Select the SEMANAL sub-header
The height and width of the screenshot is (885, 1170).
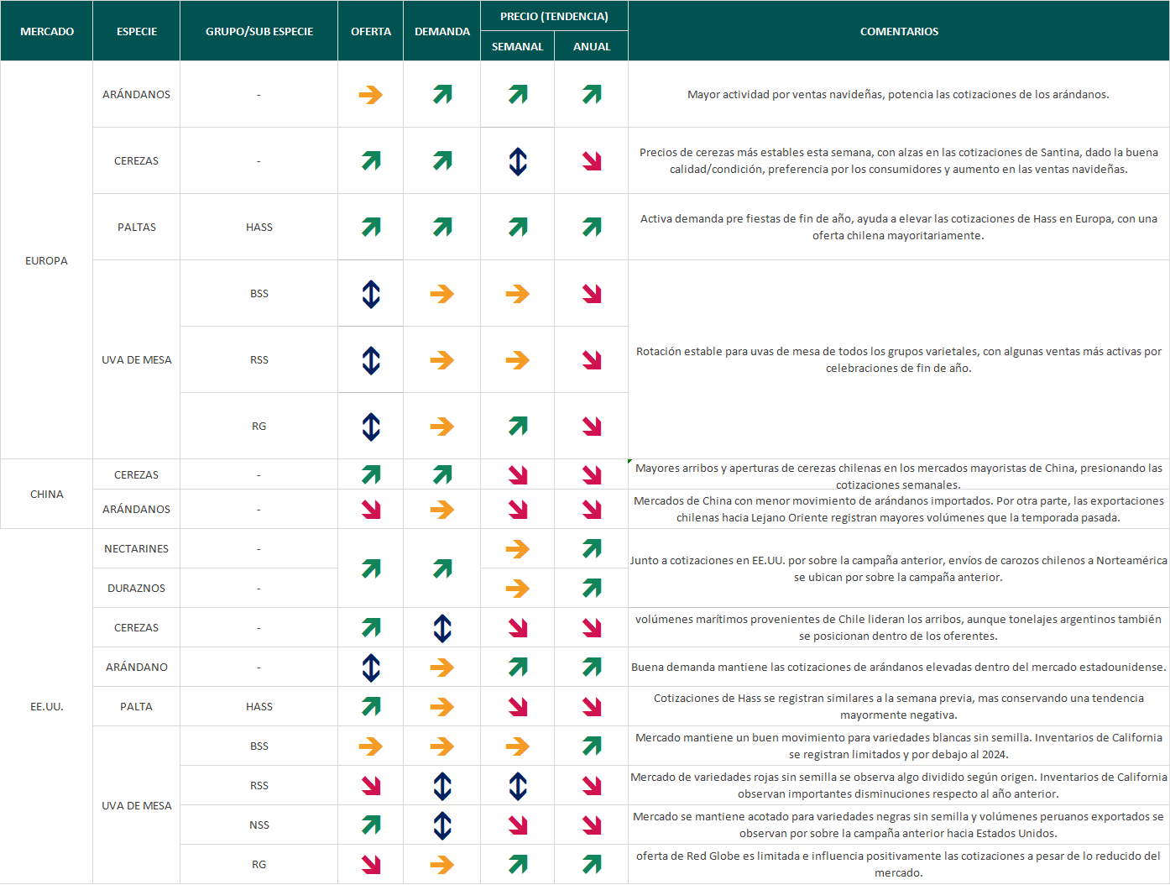(518, 47)
